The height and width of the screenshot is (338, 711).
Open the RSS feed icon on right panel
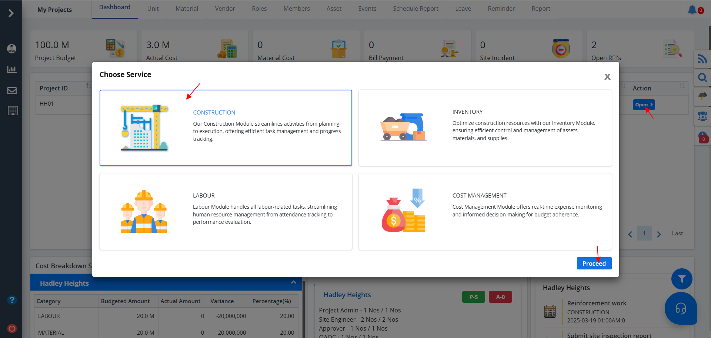702,59
